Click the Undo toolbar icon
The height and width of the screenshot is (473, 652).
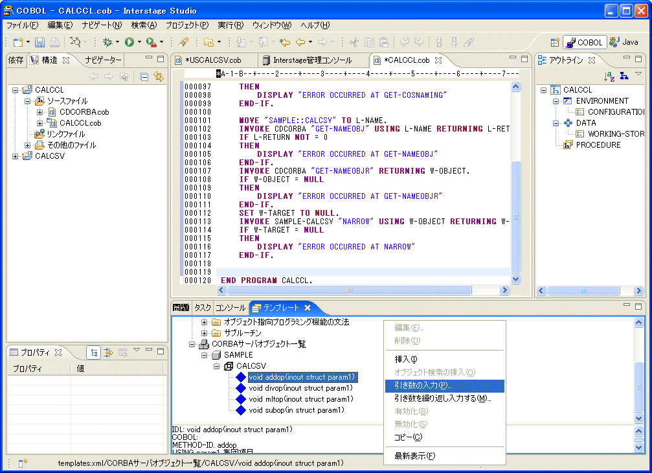[405, 42]
